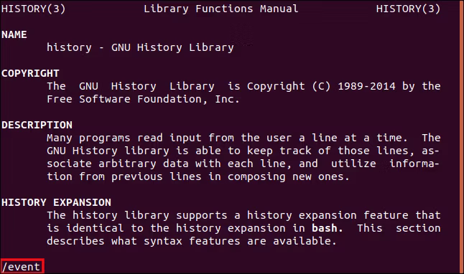Click the DESCRIPTION section heading
Screen dimensions: 464x274
point(37,125)
